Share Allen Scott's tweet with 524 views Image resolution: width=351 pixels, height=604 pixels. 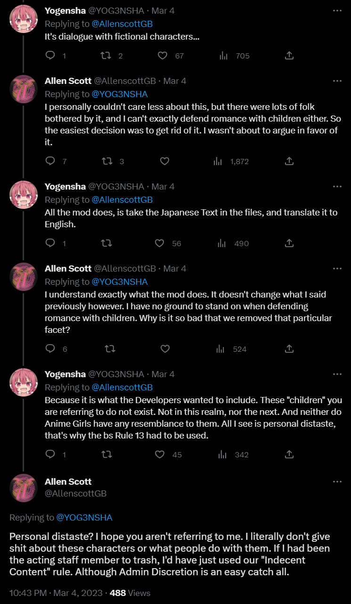[x=289, y=349]
